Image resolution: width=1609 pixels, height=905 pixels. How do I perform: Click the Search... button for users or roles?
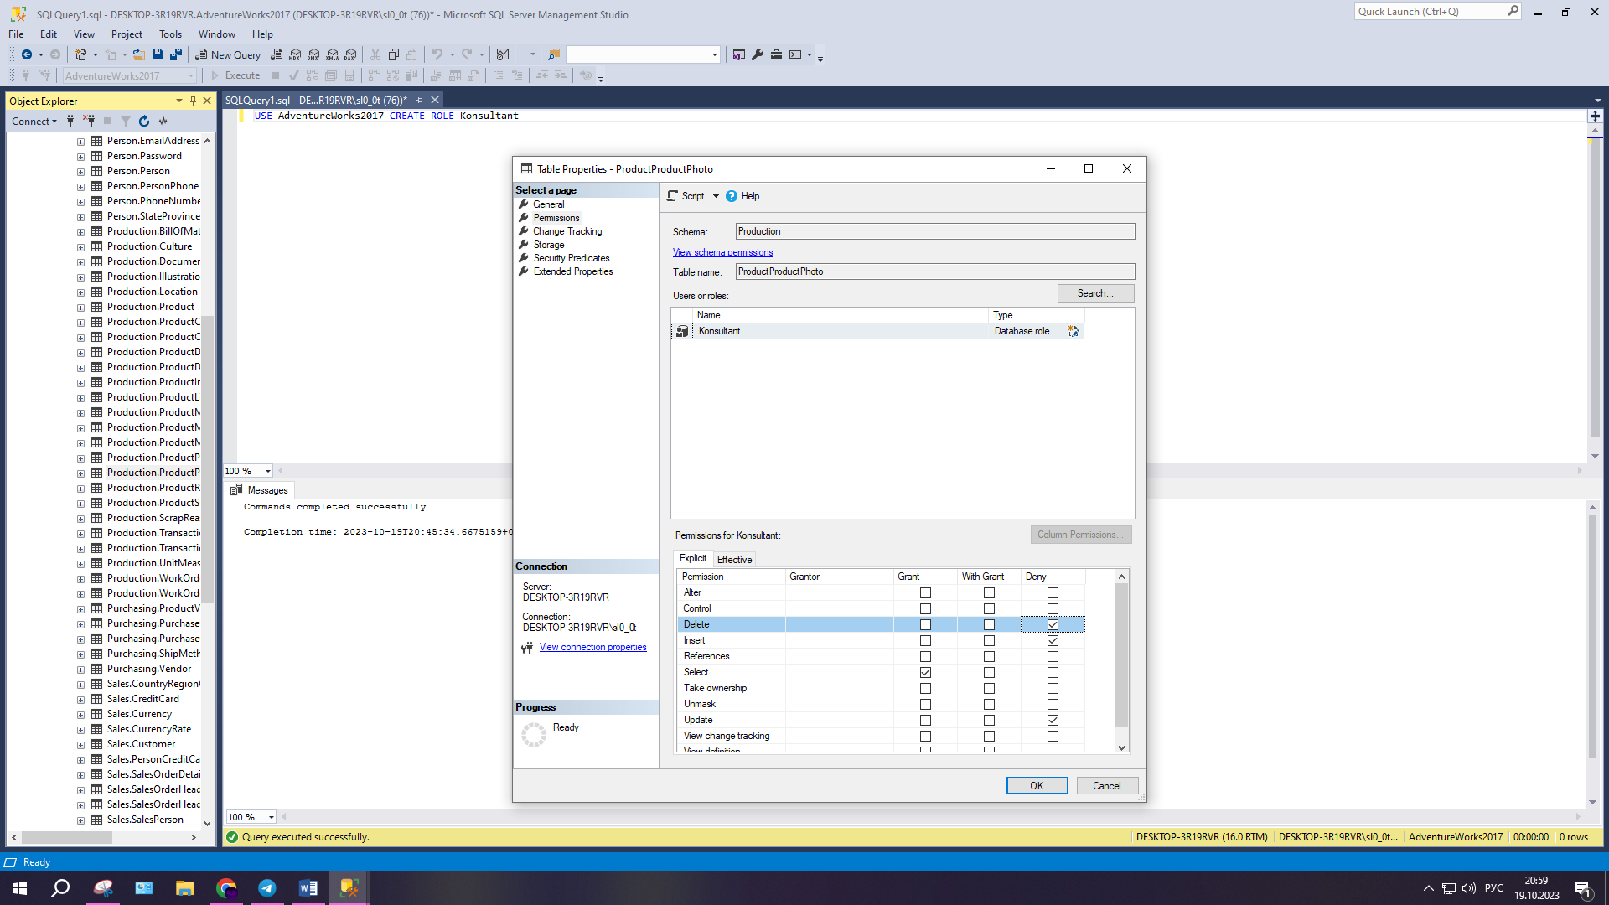pyautogui.click(x=1095, y=293)
